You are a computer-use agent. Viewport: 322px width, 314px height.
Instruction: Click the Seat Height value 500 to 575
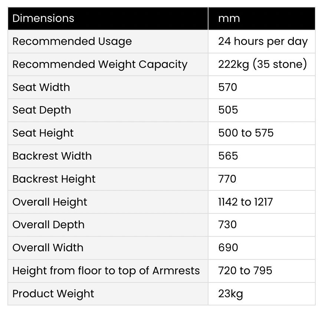pyautogui.click(x=246, y=133)
